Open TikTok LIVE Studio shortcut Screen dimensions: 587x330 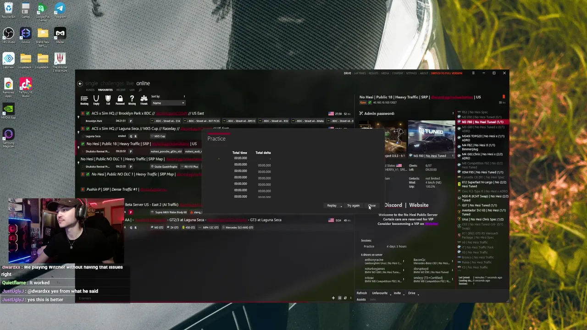pos(26,87)
